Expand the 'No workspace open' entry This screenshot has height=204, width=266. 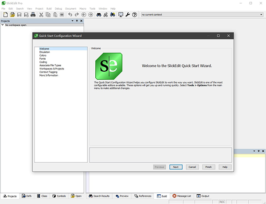pos(2,25)
